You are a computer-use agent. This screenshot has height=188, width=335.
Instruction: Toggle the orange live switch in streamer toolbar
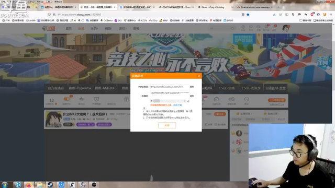click(x=66, y=99)
